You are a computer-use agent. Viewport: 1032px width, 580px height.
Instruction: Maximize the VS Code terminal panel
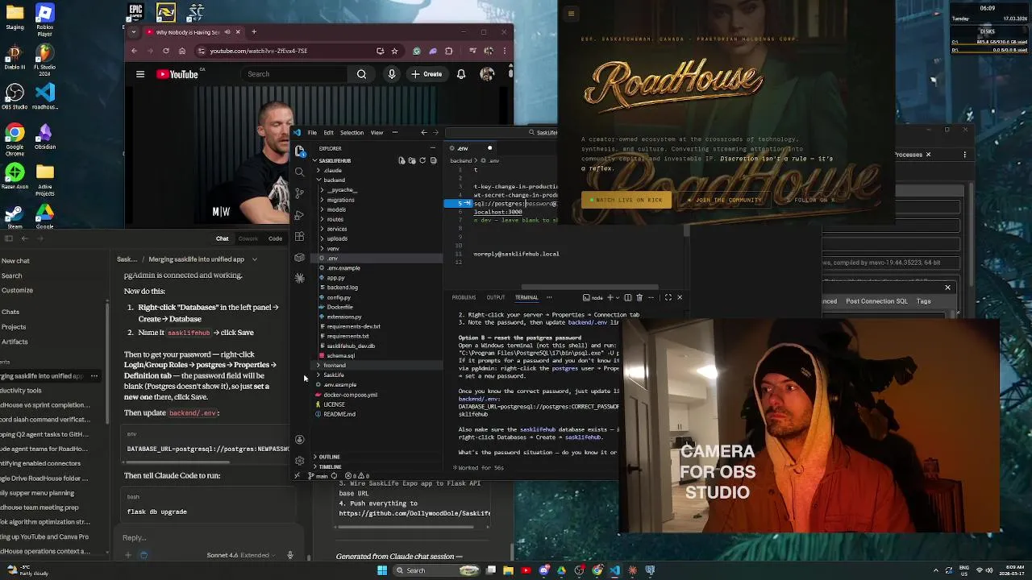668,297
